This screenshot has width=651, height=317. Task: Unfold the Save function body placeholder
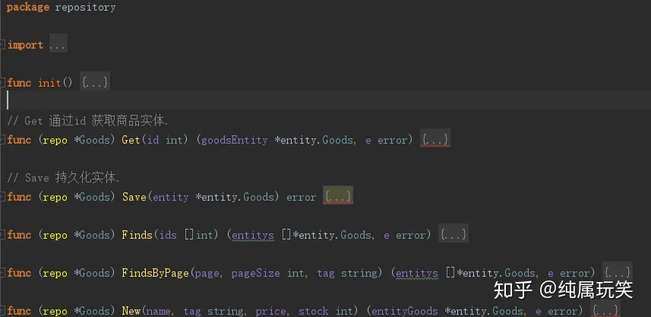[338, 196]
